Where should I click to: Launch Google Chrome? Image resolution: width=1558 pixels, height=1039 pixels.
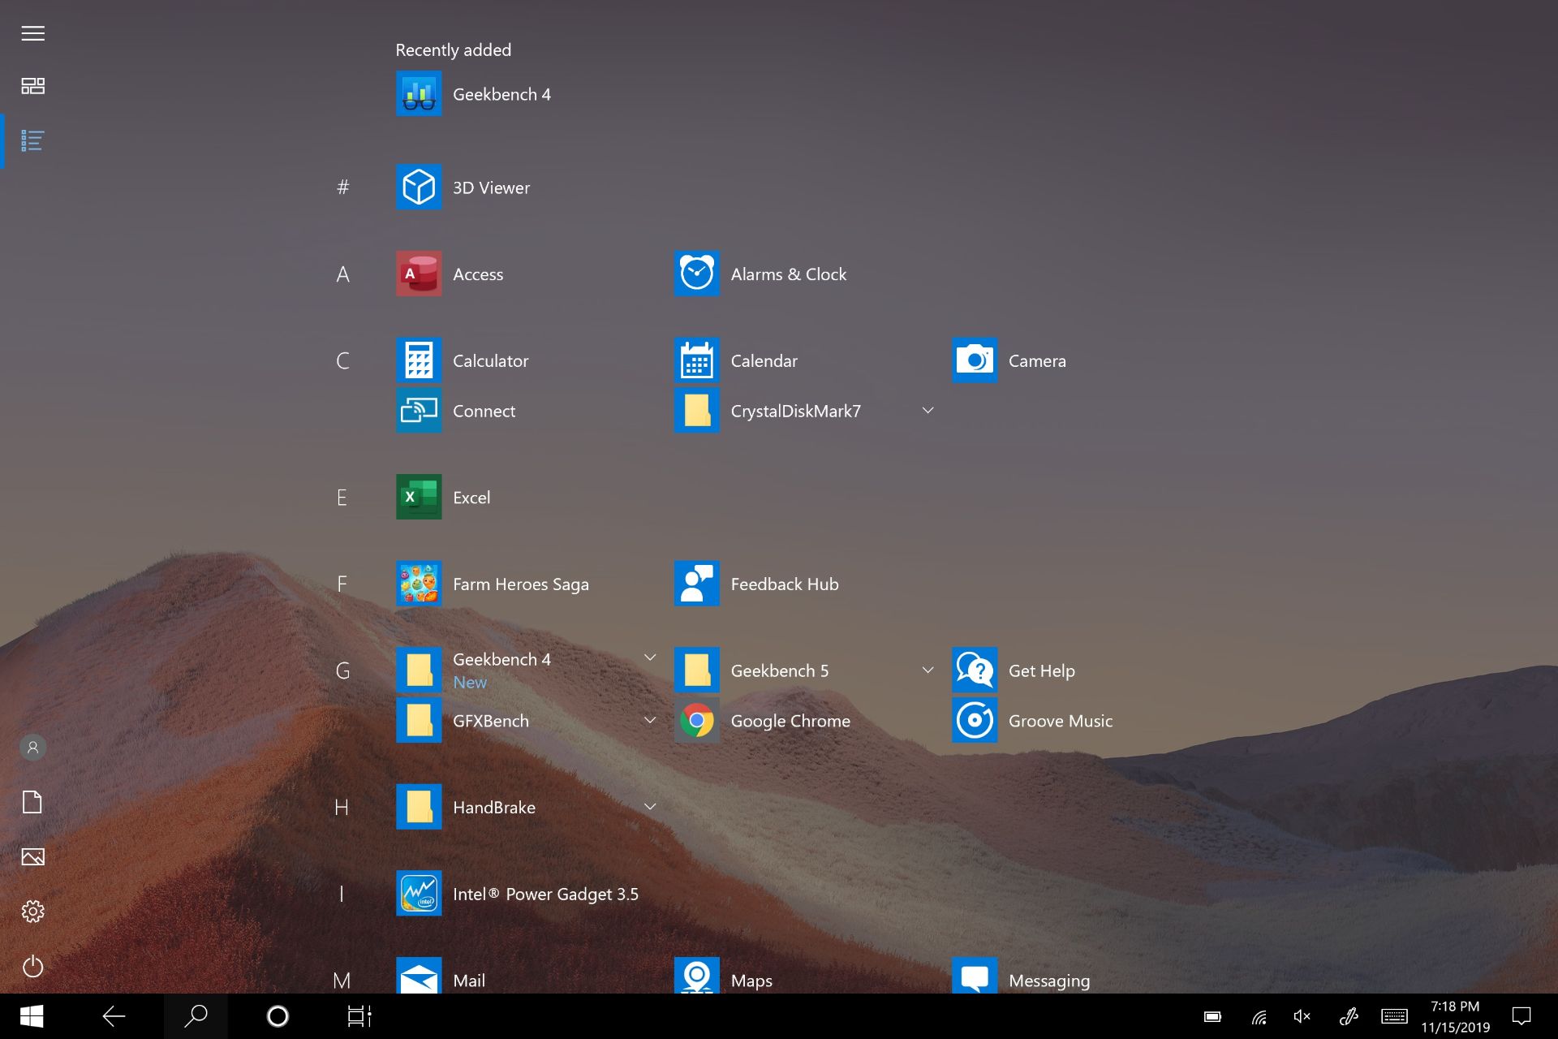(763, 721)
